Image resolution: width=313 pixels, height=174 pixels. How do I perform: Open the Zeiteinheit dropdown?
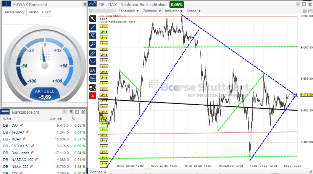[128, 11]
